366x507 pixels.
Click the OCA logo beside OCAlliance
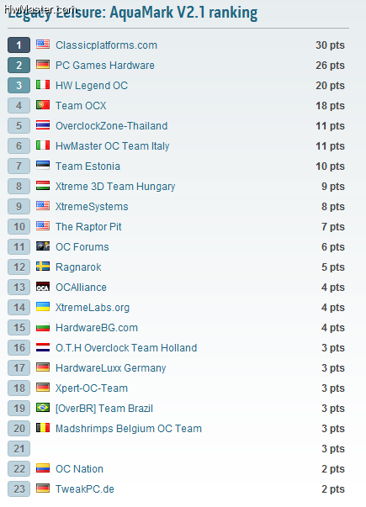(x=43, y=287)
